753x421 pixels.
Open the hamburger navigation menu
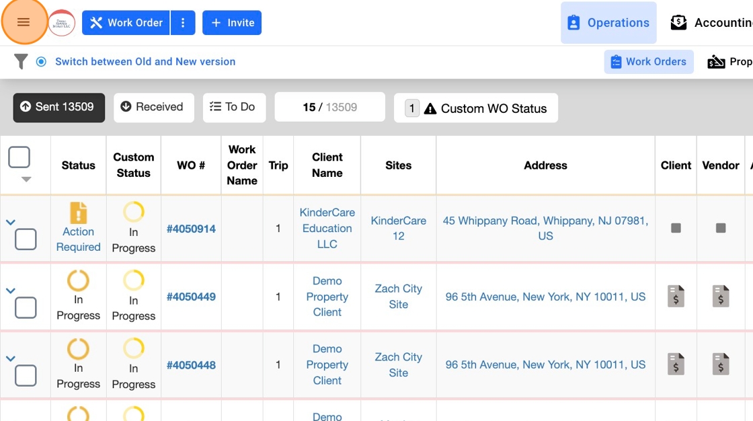coord(24,22)
